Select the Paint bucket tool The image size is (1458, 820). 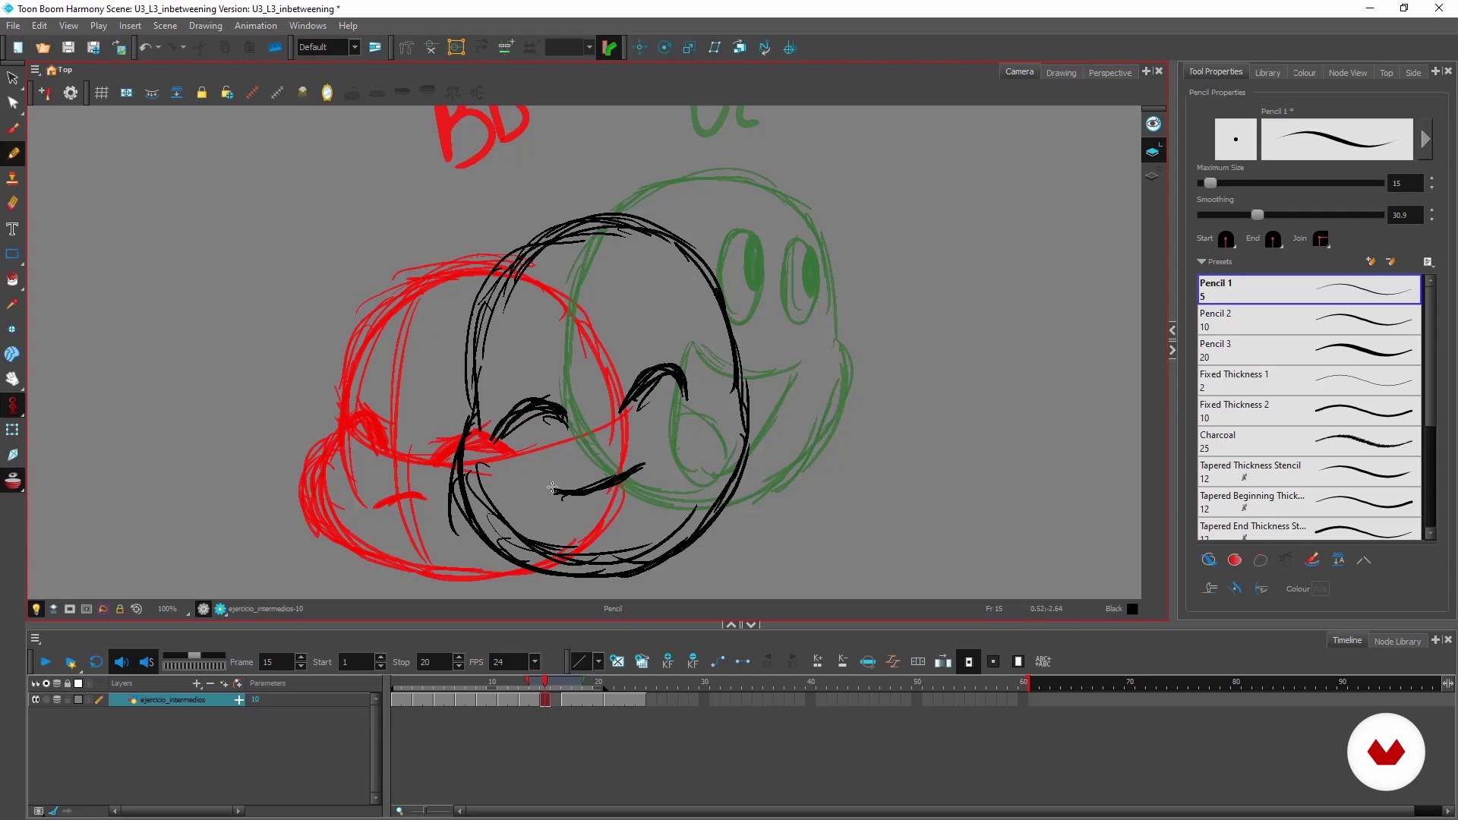click(x=12, y=279)
